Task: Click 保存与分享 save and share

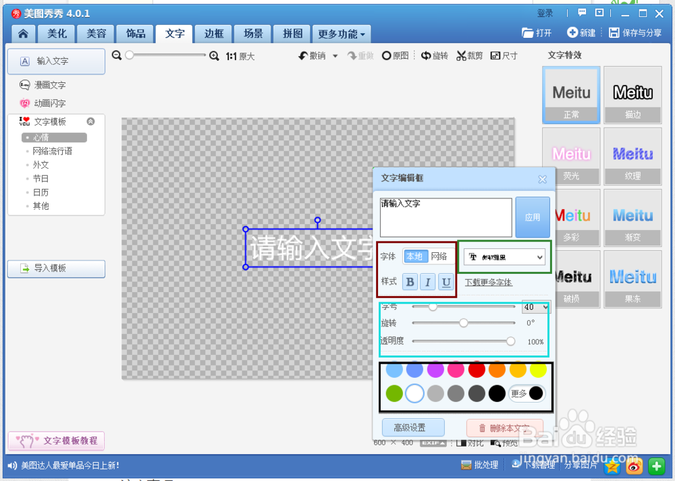Action: (x=635, y=32)
